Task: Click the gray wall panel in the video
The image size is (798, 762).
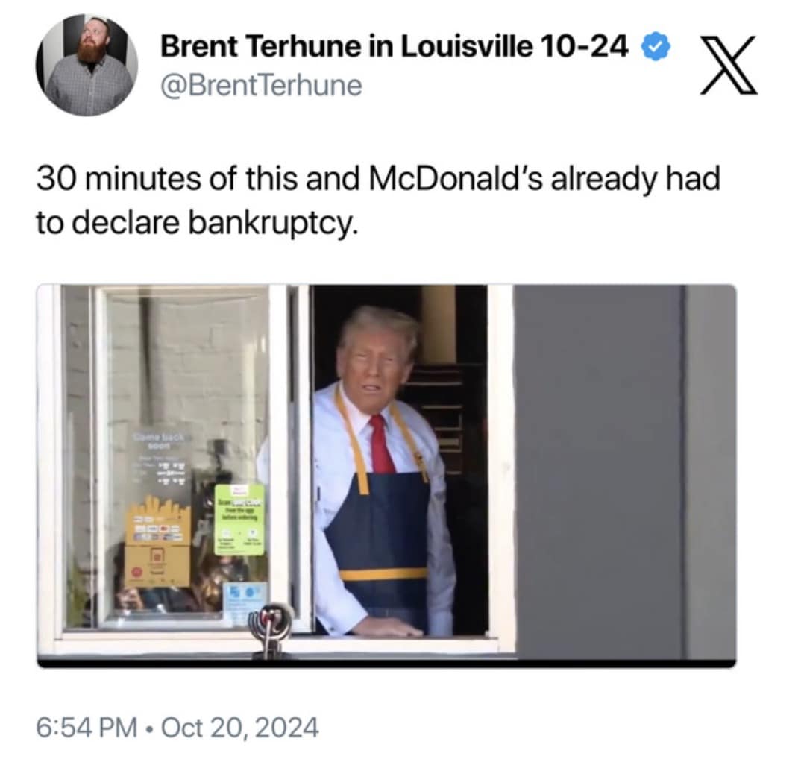Action: [624, 472]
